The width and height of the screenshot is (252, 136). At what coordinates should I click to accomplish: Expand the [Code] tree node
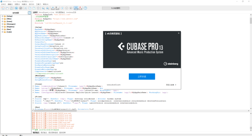tap(3, 32)
